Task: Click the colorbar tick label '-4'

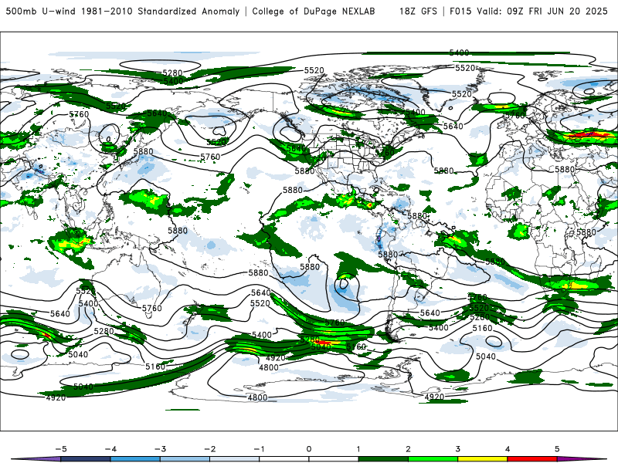Action: click(x=110, y=449)
